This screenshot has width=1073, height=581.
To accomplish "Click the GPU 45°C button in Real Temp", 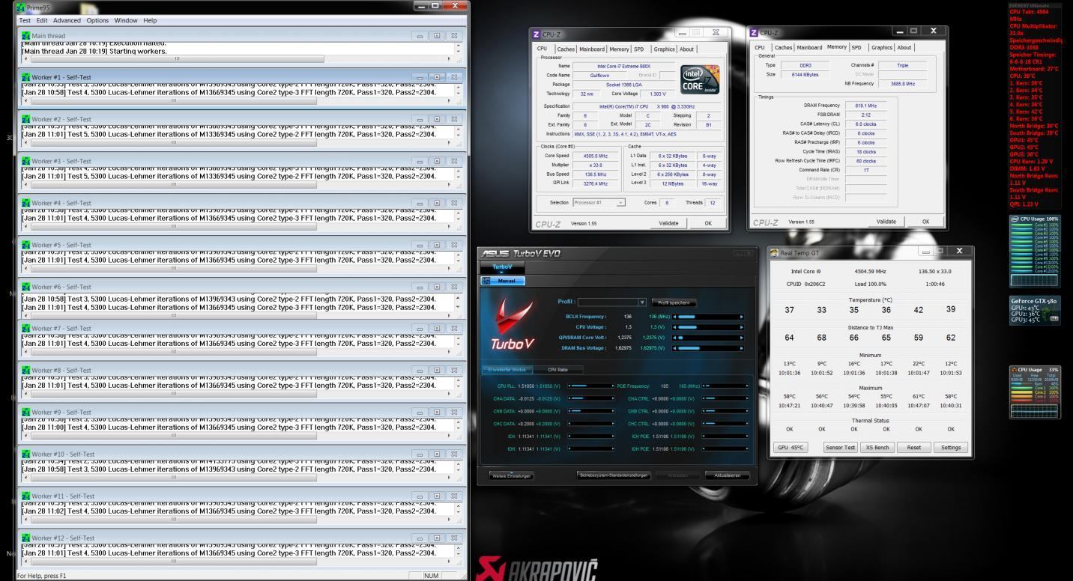I will coord(789,447).
